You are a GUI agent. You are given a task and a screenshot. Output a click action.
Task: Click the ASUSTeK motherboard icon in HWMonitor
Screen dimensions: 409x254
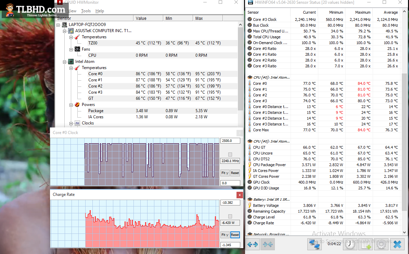(x=71, y=31)
